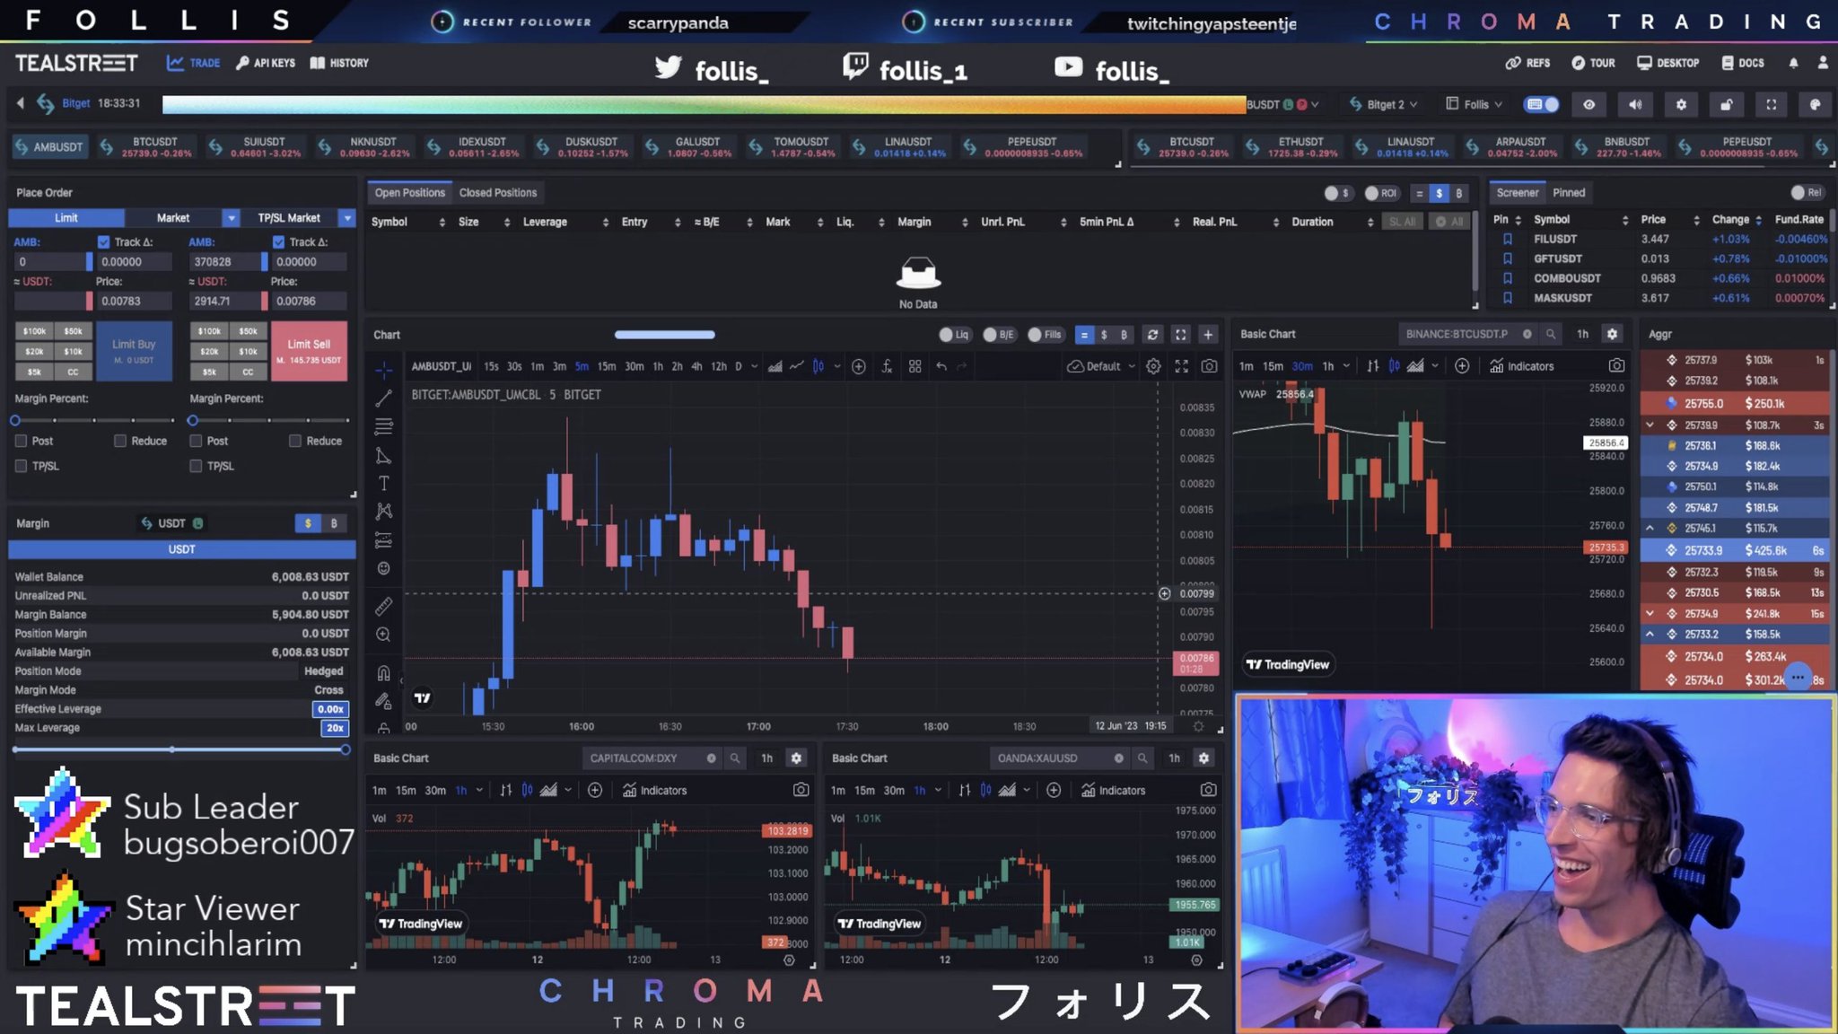The height and width of the screenshot is (1034, 1838).
Task: Click the unlock layout padlock icon
Action: tap(1726, 105)
